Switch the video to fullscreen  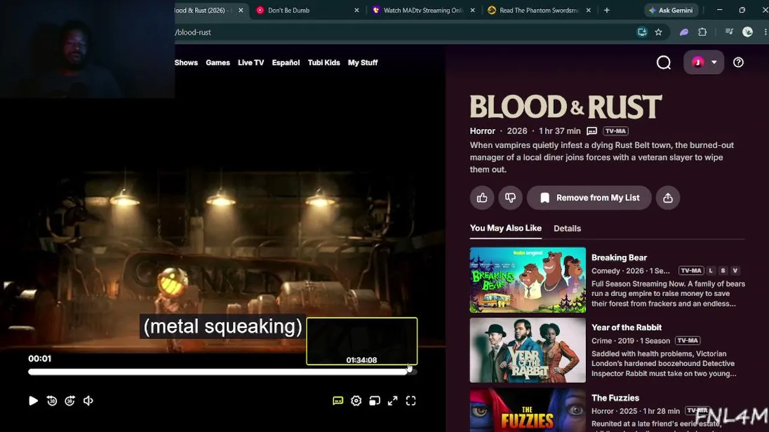click(411, 401)
